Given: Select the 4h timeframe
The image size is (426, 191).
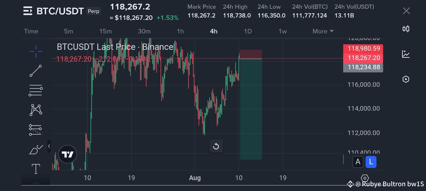Looking at the screenshot, I should [x=214, y=31].
